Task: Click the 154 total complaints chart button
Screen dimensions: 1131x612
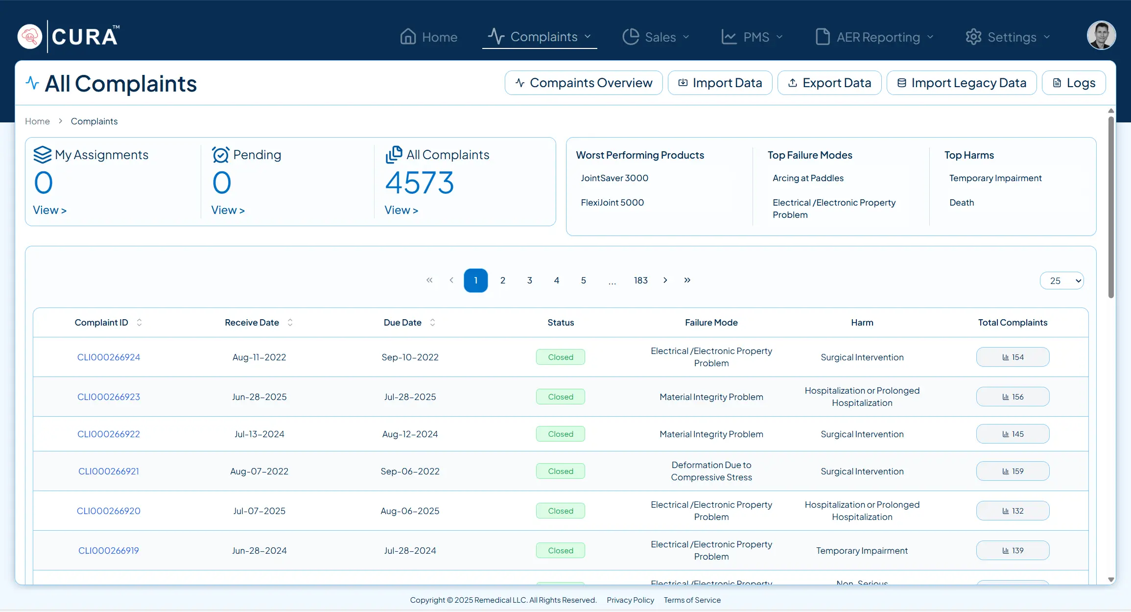Action: 1013,357
